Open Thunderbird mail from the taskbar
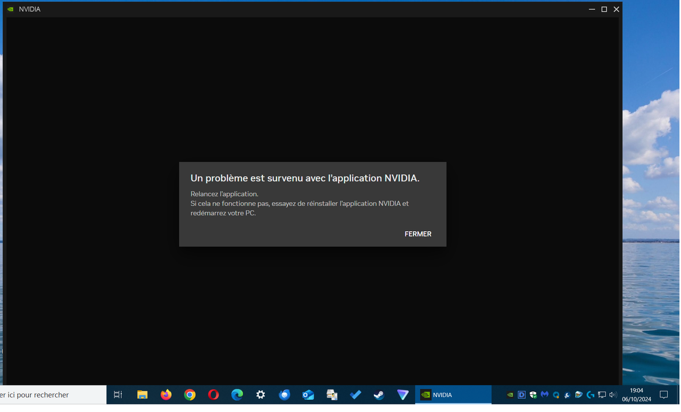Viewport: 681px width, 412px height. (x=284, y=394)
